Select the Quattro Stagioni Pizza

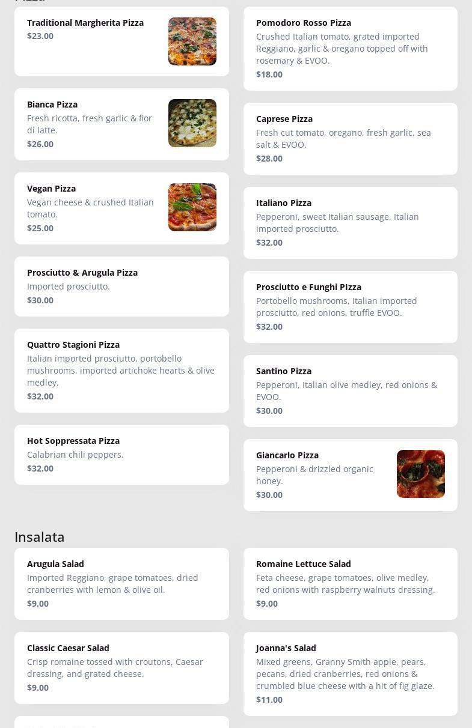[121, 371]
